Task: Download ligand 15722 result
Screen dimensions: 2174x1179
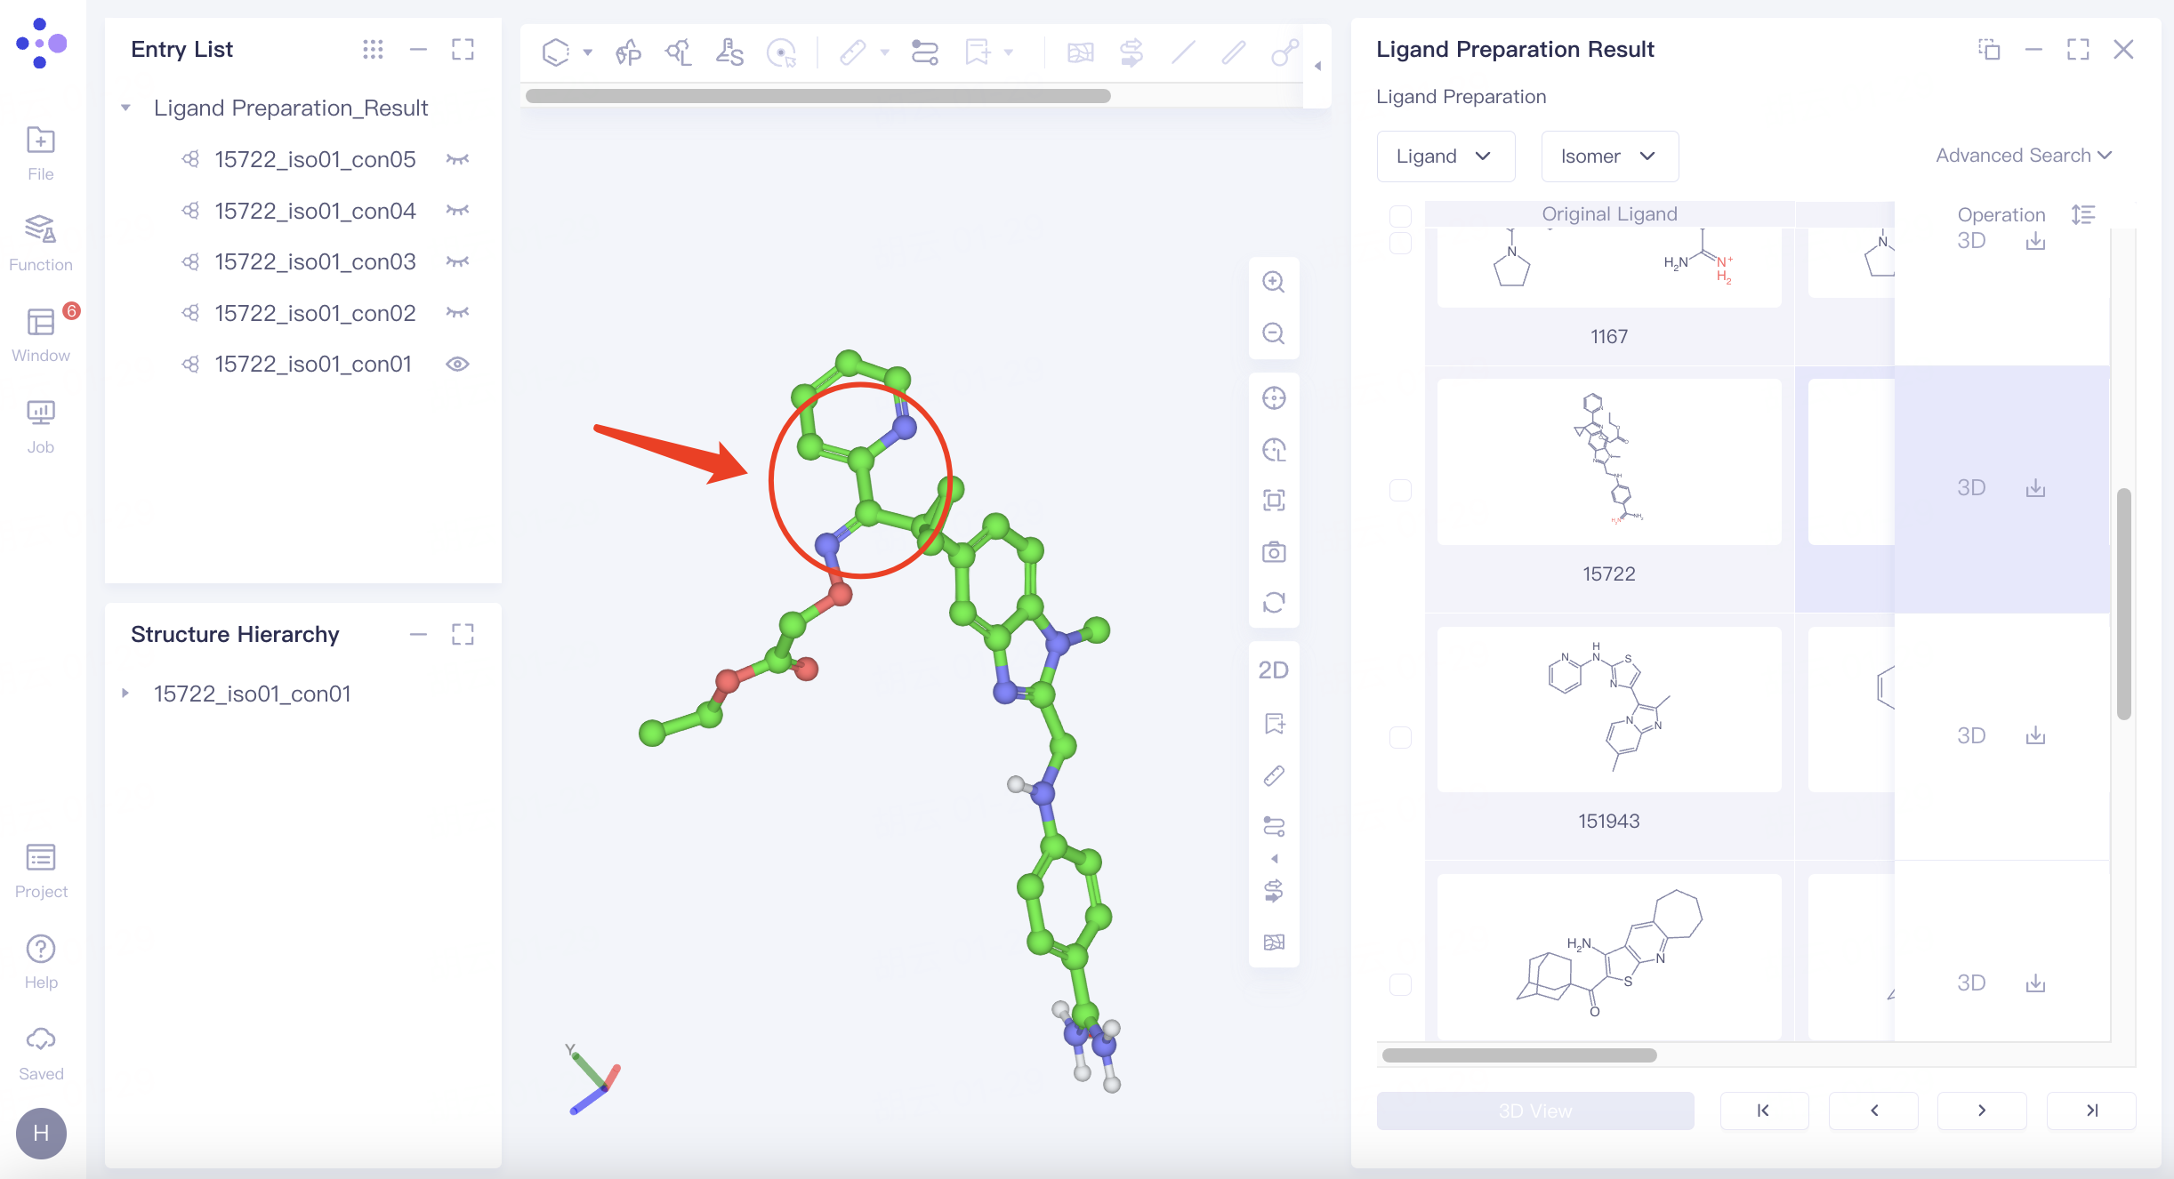Action: 2035,488
